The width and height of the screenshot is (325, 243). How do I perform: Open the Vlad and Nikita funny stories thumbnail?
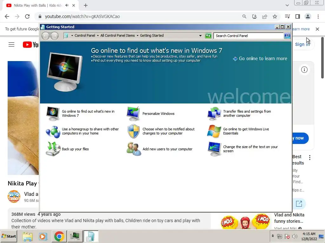245,221
